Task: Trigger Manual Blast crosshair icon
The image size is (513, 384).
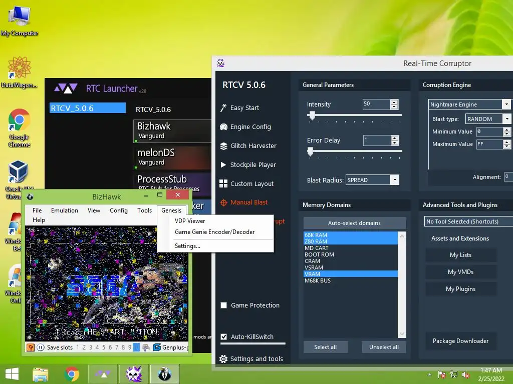Action: click(x=223, y=203)
